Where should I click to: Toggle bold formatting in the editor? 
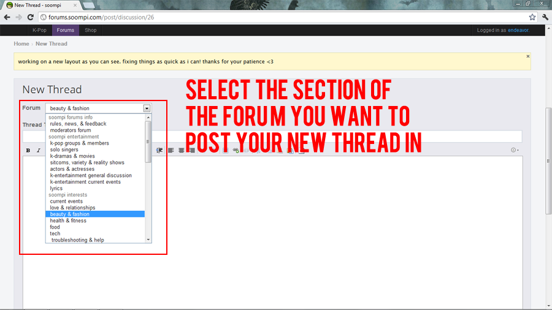pyautogui.click(x=28, y=151)
